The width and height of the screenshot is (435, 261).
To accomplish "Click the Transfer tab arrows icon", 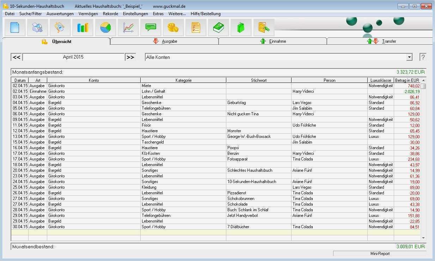I will [x=371, y=41].
